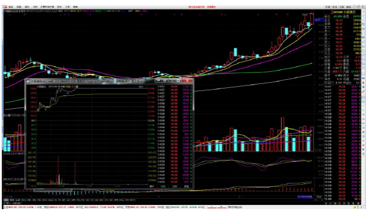Open the 工具 menu
The image size is (375, 212).
68,7
